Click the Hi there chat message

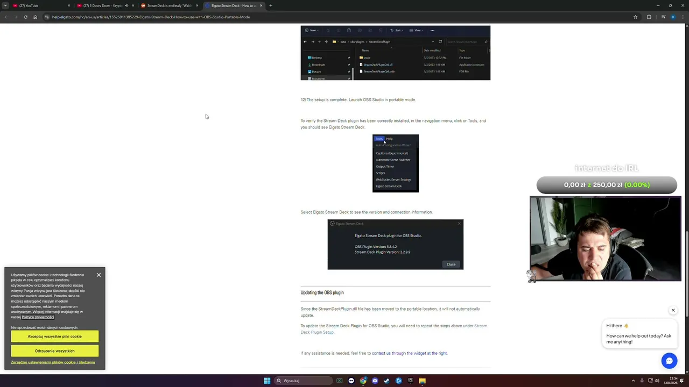point(639,334)
